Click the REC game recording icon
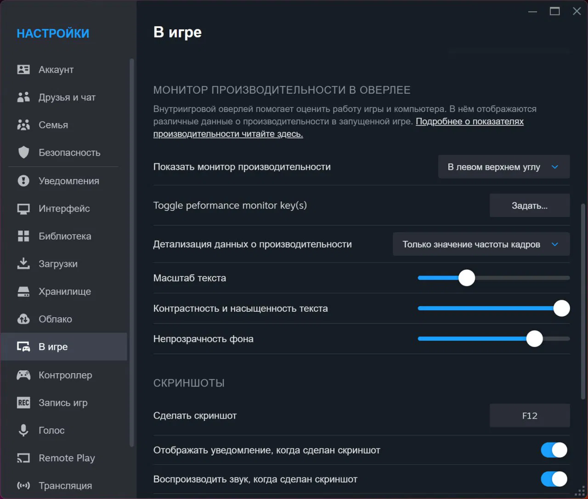 pyautogui.click(x=23, y=403)
